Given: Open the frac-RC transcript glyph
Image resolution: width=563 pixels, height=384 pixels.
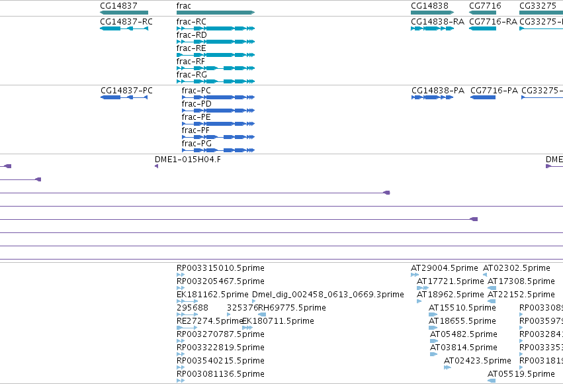Looking at the screenshot, I should pyautogui.click(x=216, y=28).
